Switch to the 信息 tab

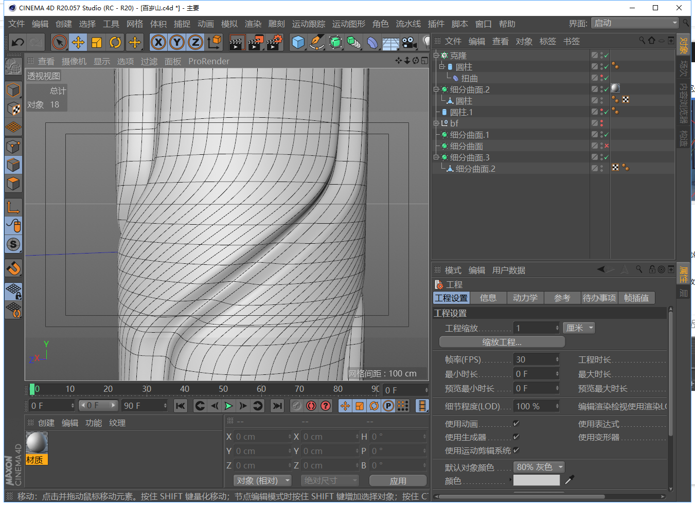tap(488, 298)
